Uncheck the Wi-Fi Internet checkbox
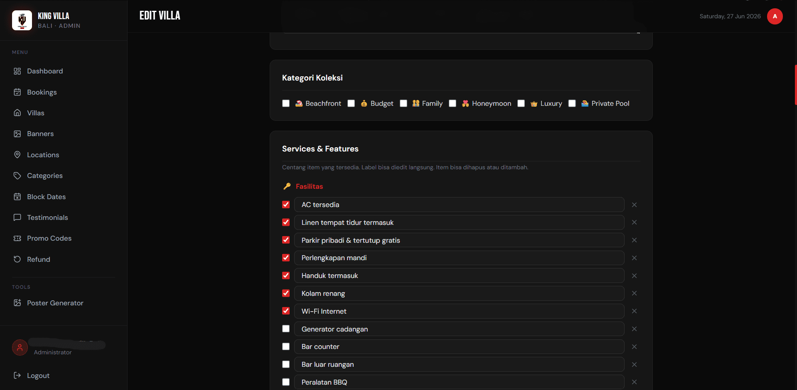The image size is (797, 390). tap(286, 311)
